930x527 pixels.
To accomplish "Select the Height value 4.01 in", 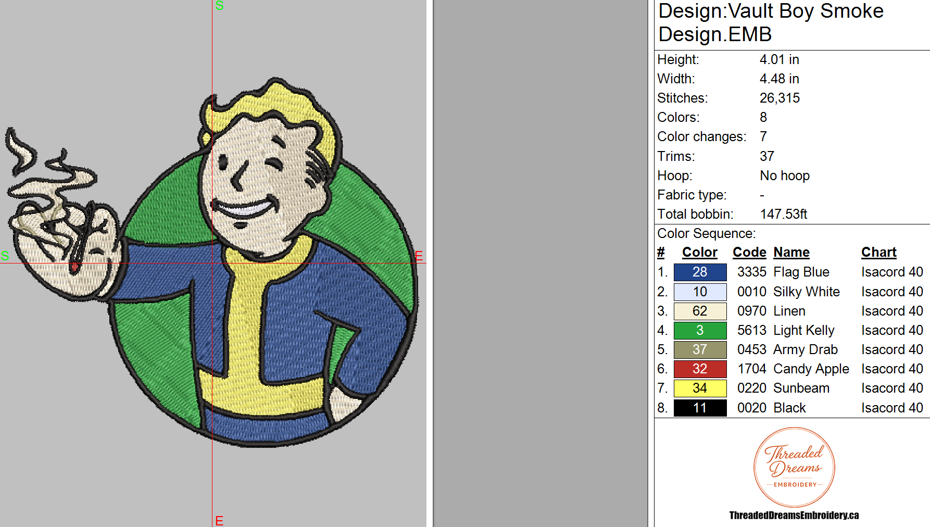I will [x=779, y=59].
